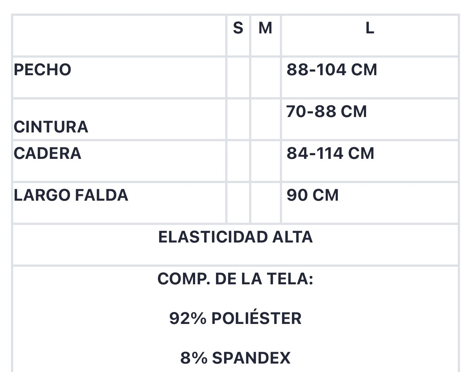Click the empty M cell in the LARGO FALDA row

tap(265, 203)
